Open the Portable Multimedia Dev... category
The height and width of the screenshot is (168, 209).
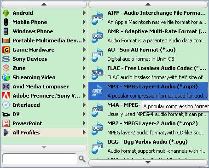click(x=44, y=41)
